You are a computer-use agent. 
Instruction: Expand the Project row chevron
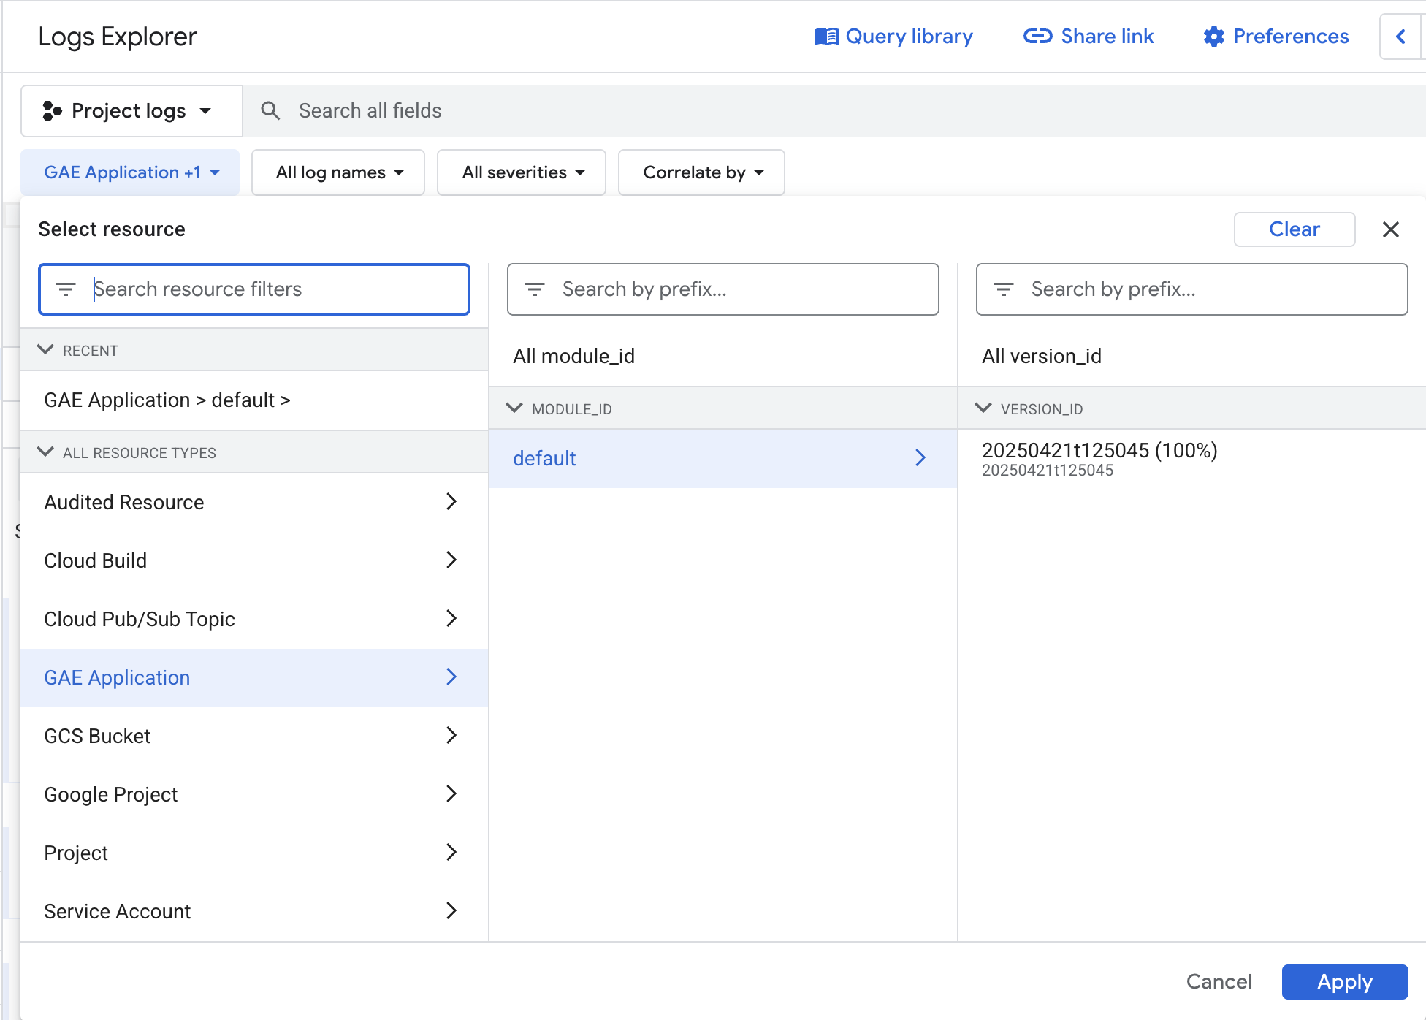pos(451,853)
